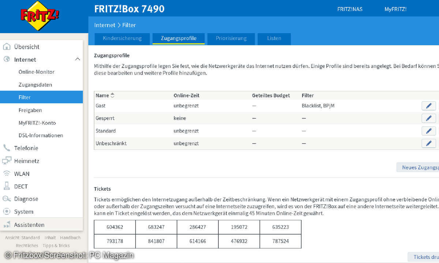Open the Assistenten menu
The image size is (439, 263).
tap(29, 225)
